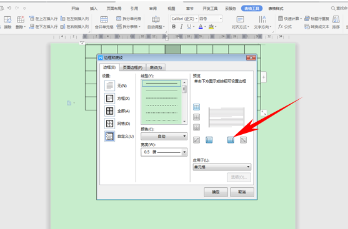The height and width of the screenshot is (229, 348).
Task: Open the 颜色(C) color dropdown showing 自动
Action: point(164,136)
